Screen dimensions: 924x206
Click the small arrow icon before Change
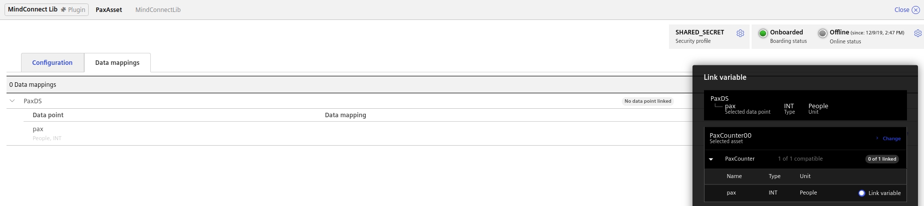[x=877, y=138]
